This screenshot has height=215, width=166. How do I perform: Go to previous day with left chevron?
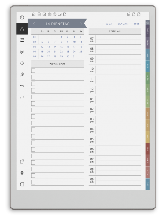[34, 24]
